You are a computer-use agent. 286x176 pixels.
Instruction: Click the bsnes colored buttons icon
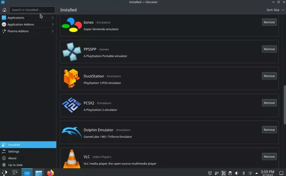click(x=71, y=25)
